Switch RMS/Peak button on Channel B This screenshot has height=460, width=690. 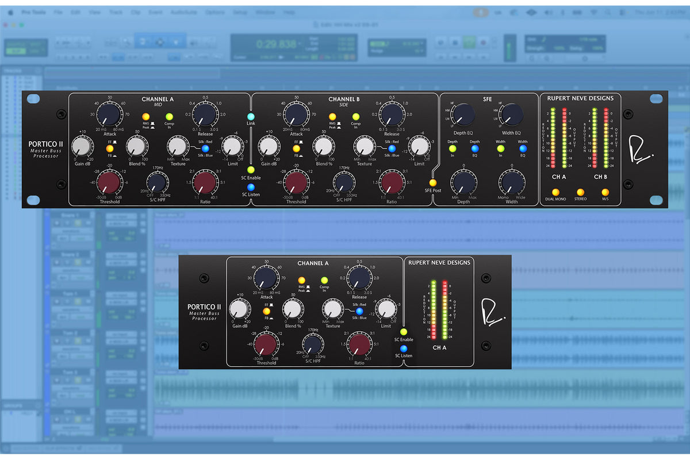(332, 117)
